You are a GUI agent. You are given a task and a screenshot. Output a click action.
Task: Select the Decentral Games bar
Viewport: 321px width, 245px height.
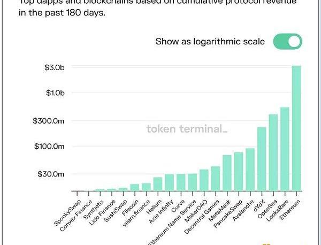[x=216, y=178]
